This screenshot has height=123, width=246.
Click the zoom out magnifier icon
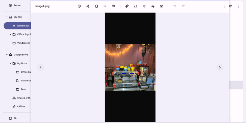[x=105, y=6]
